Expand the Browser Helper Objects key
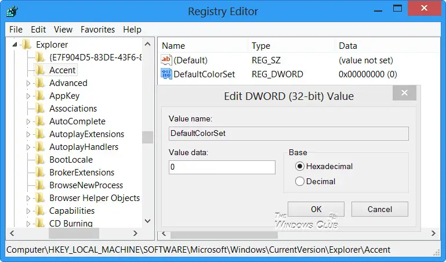Viewport: 446px width, 262px height. pyautogui.click(x=28, y=198)
